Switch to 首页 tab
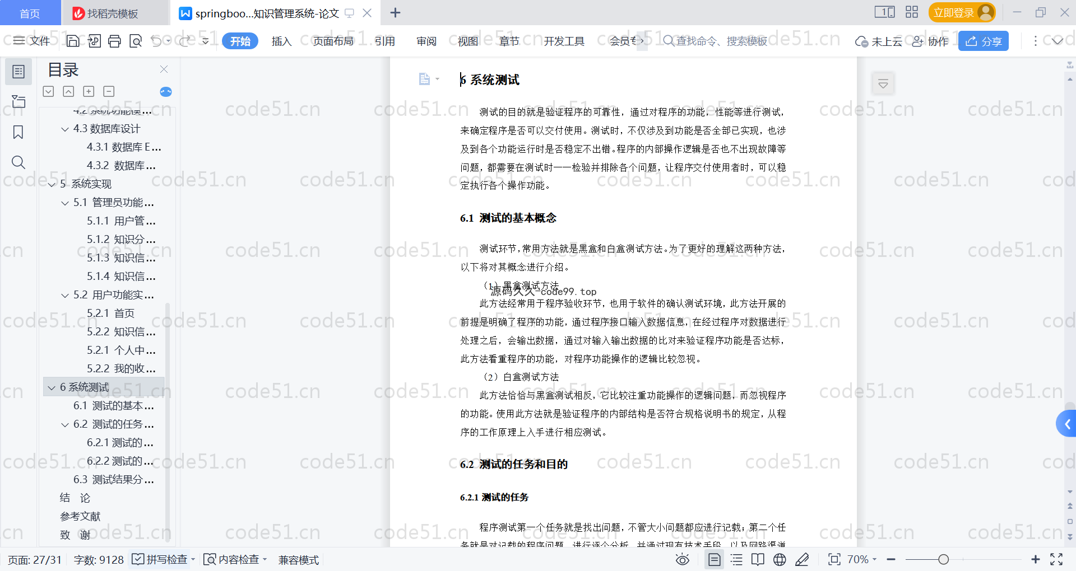This screenshot has width=1076, height=571. click(30, 13)
